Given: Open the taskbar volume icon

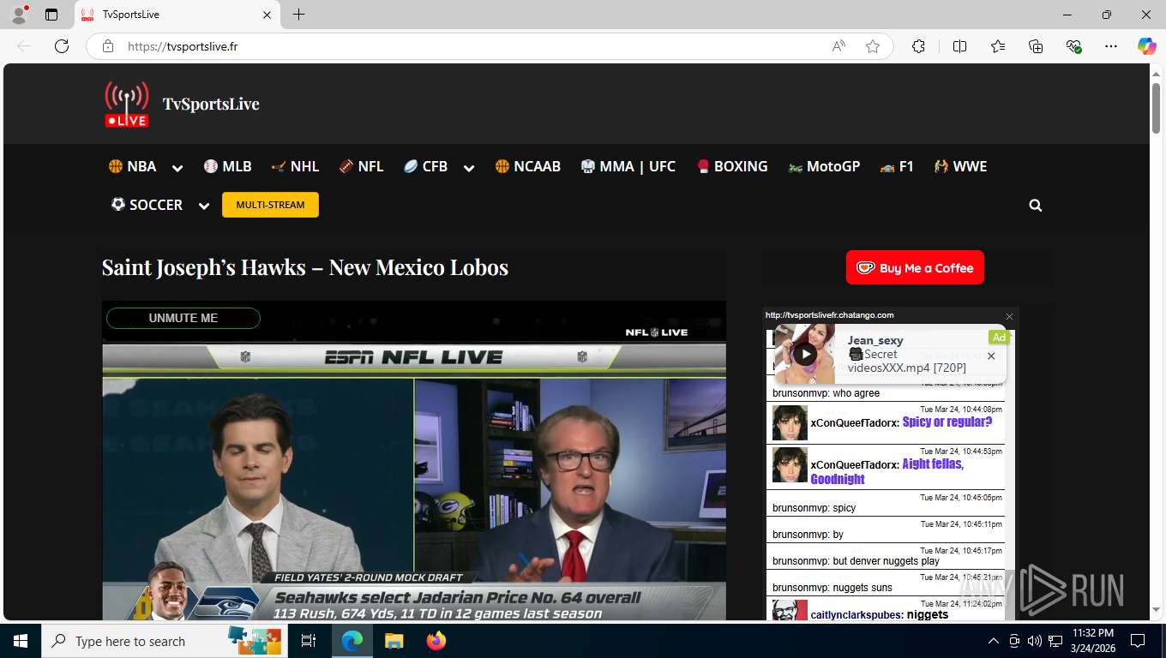Looking at the screenshot, I should click(x=1035, y=641).
